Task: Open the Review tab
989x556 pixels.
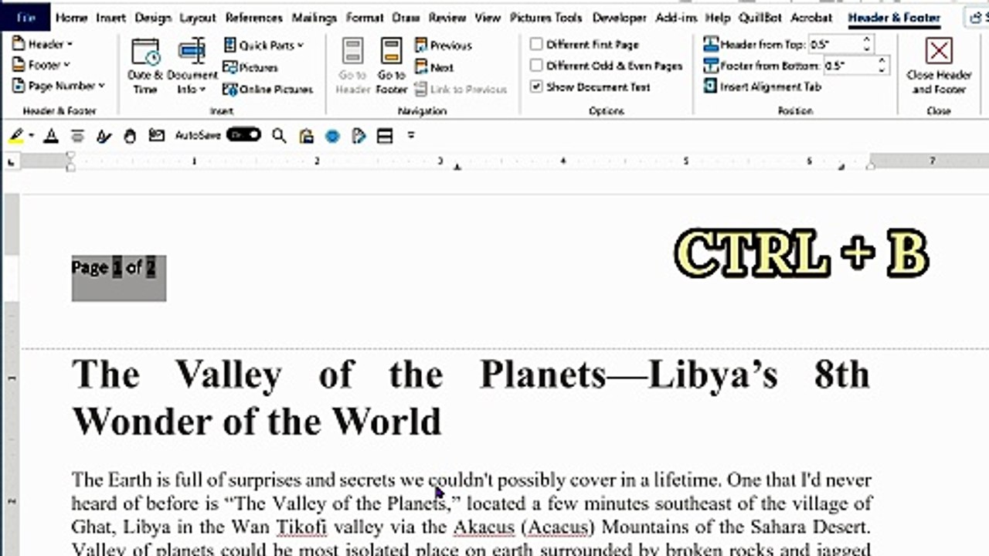Action: pos(447,17)
